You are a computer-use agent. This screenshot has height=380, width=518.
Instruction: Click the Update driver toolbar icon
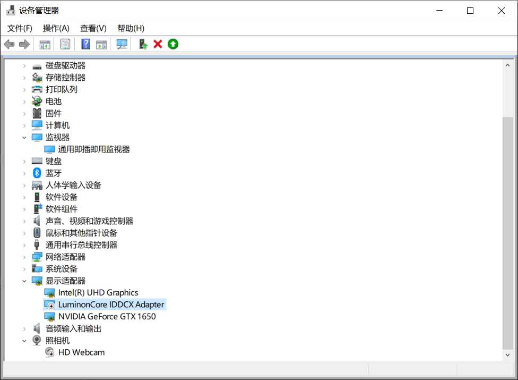(x=142, y=44)
